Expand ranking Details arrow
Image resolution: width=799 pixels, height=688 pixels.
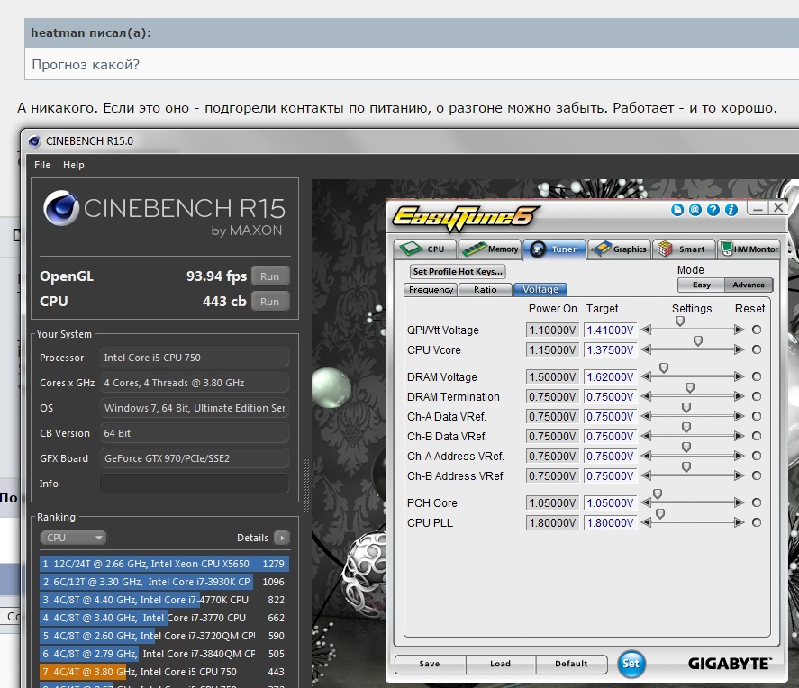point(282,538)
